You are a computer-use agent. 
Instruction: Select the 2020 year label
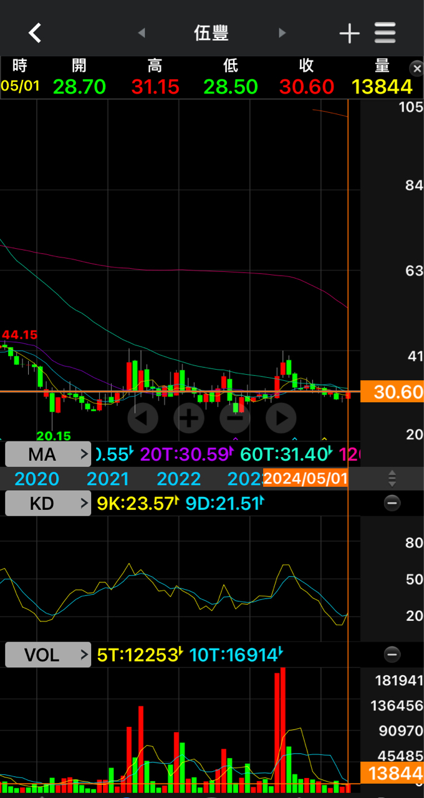[x=37, y=479]
